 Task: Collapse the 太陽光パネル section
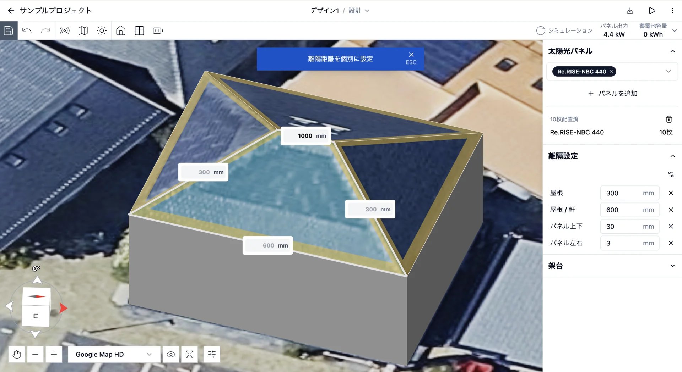point(672,51)
